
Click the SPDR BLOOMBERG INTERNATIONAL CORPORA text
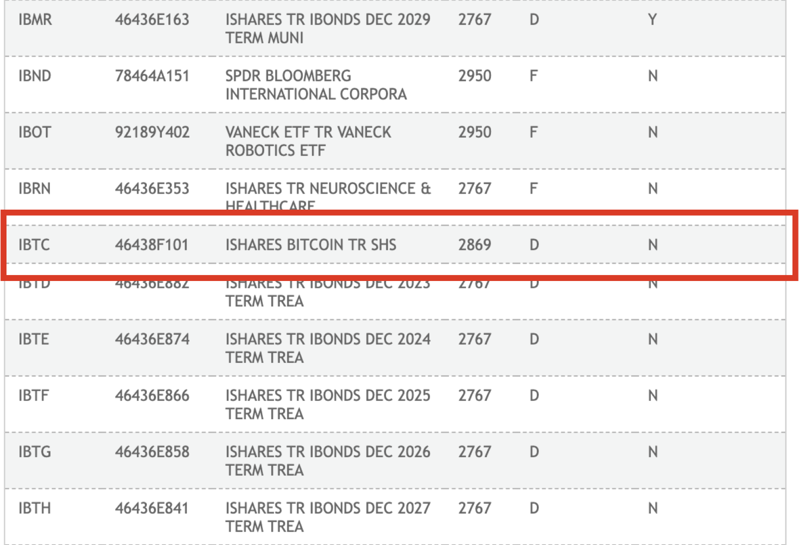pos(316,85)
